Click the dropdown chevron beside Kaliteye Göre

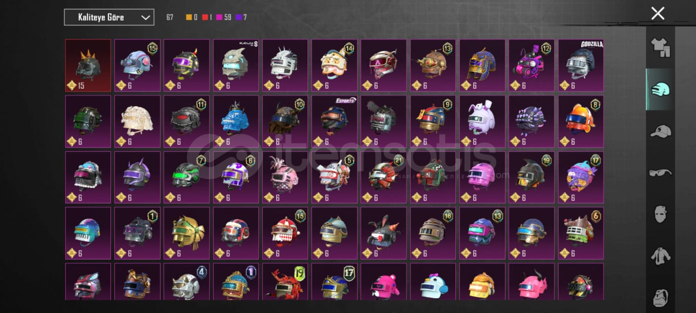145,17
